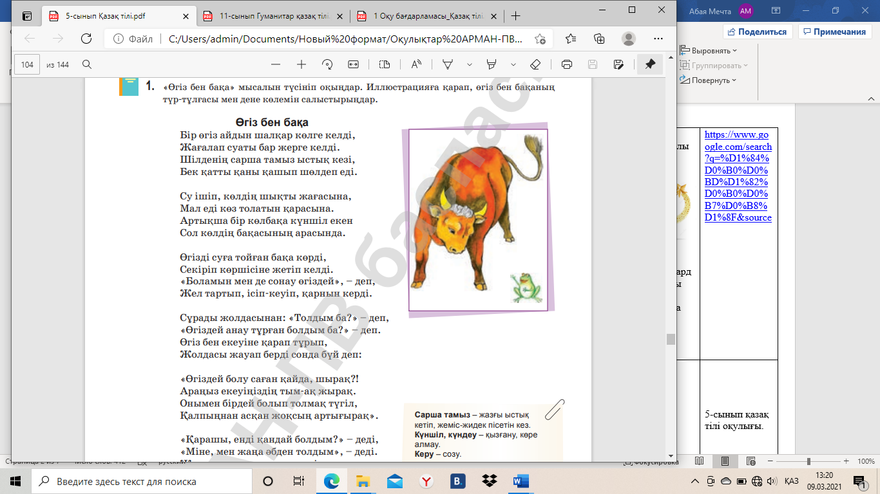
Task: Decrease Word zoom with minus button
Action: pos(769,461)
